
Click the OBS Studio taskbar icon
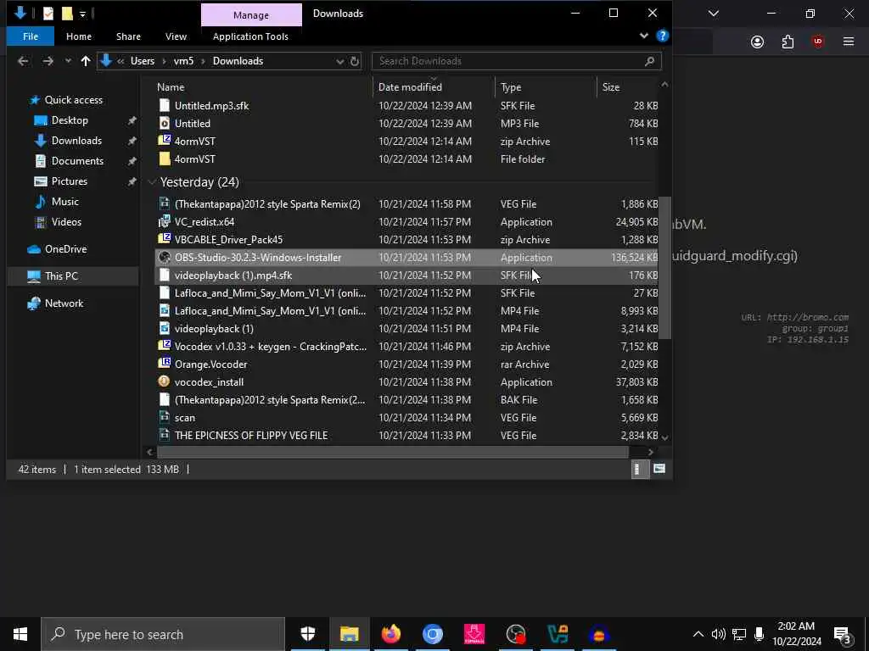[516, 634]
